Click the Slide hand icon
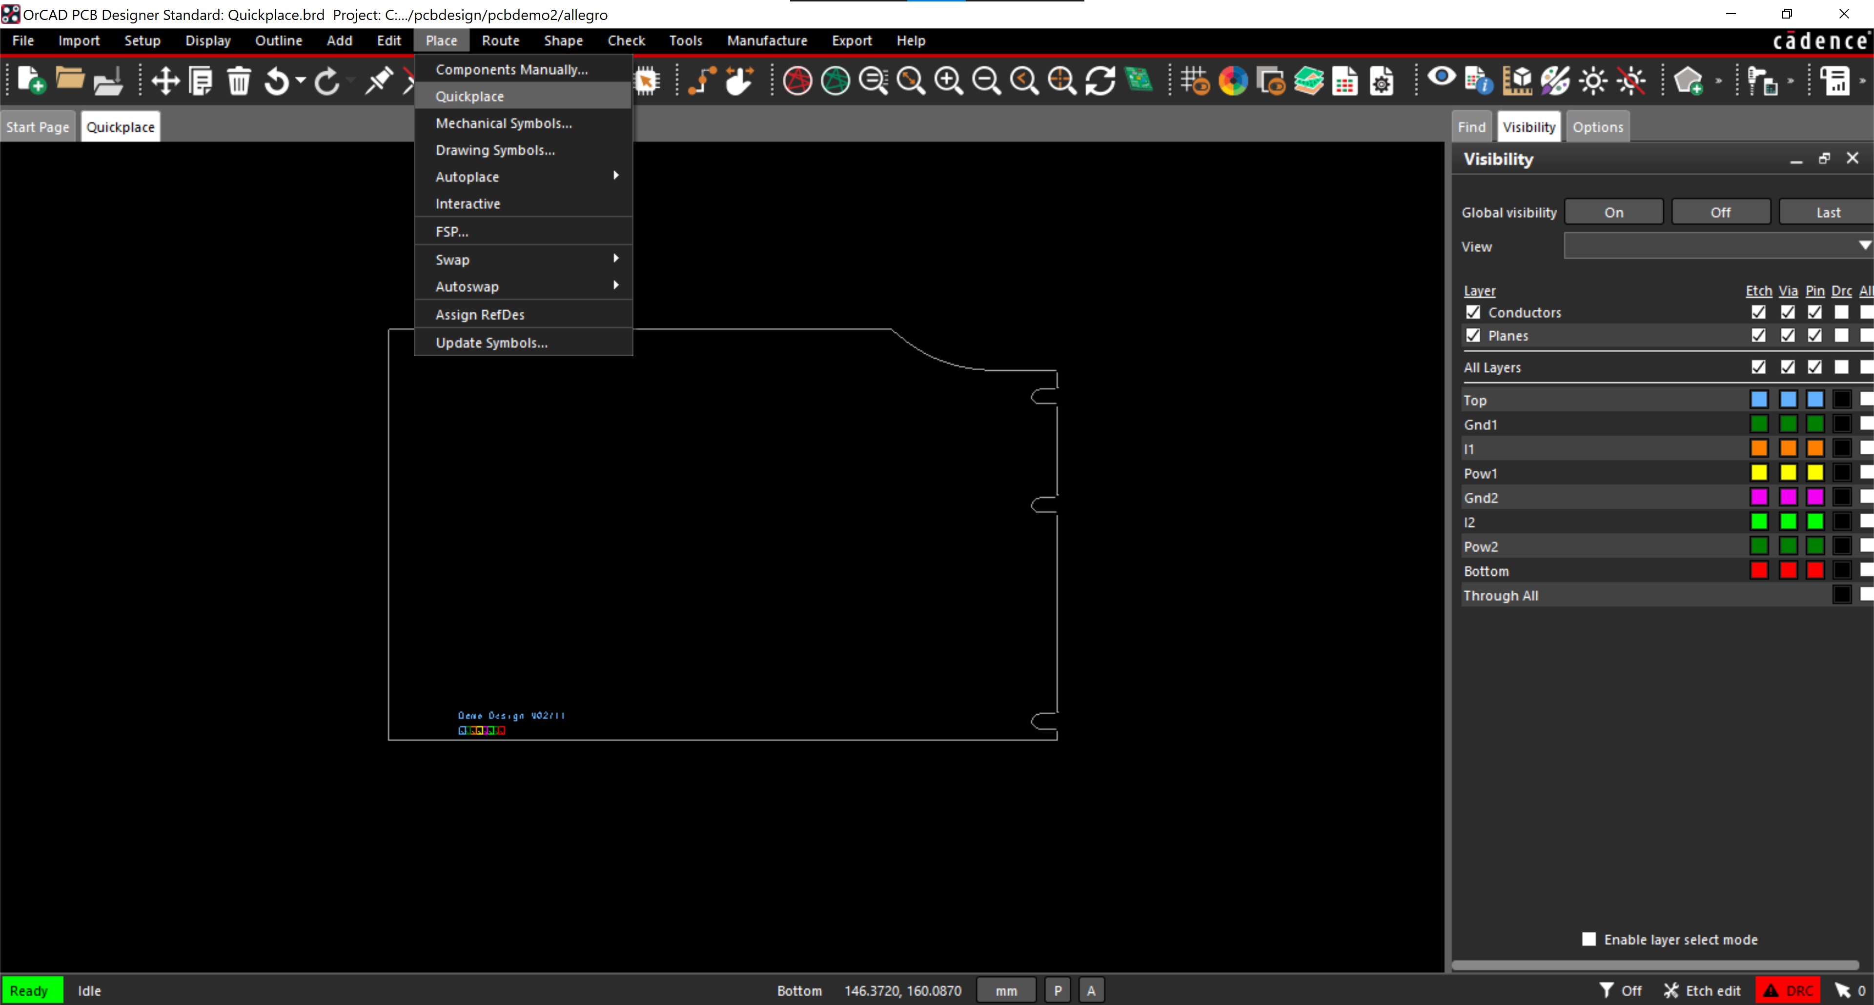The height and width of the screenshot is (1005, 1874). (x=740, y=80)
